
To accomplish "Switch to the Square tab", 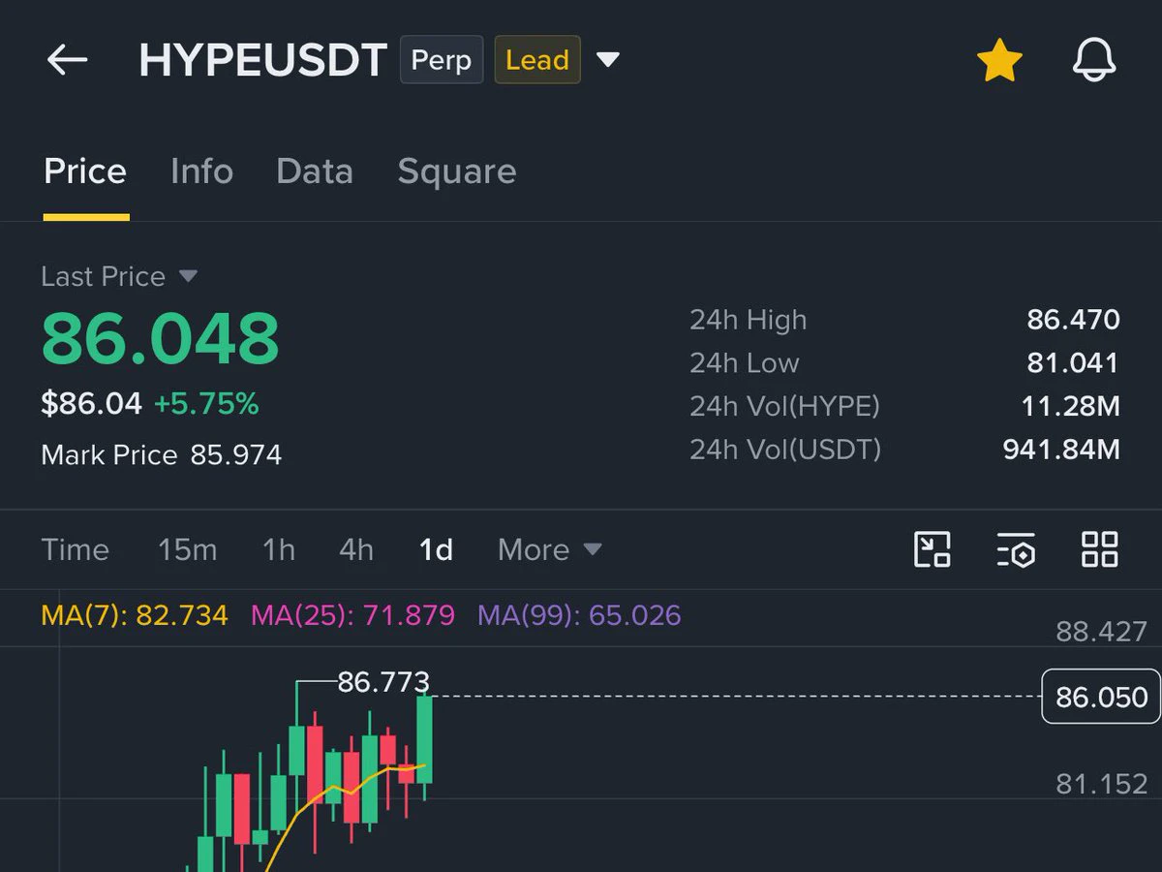I will [457, 171].
